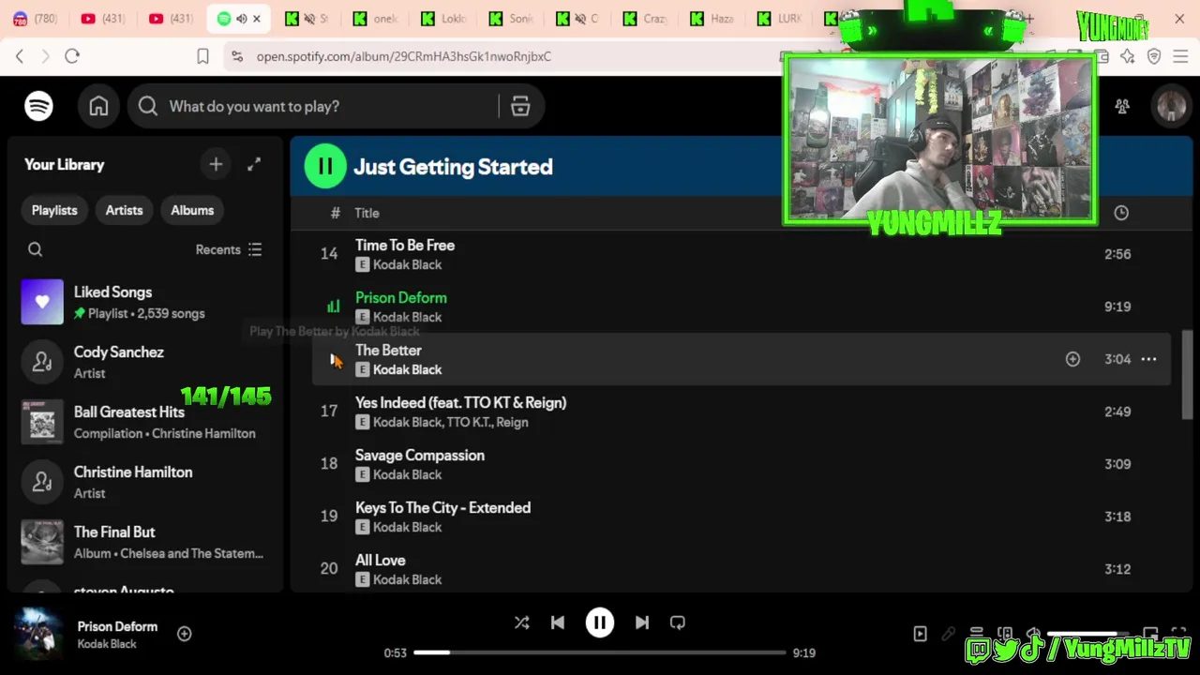The image size is (1200, 675).
Task: Toggle shuffle playback
Action: click(x=522, y=622)
